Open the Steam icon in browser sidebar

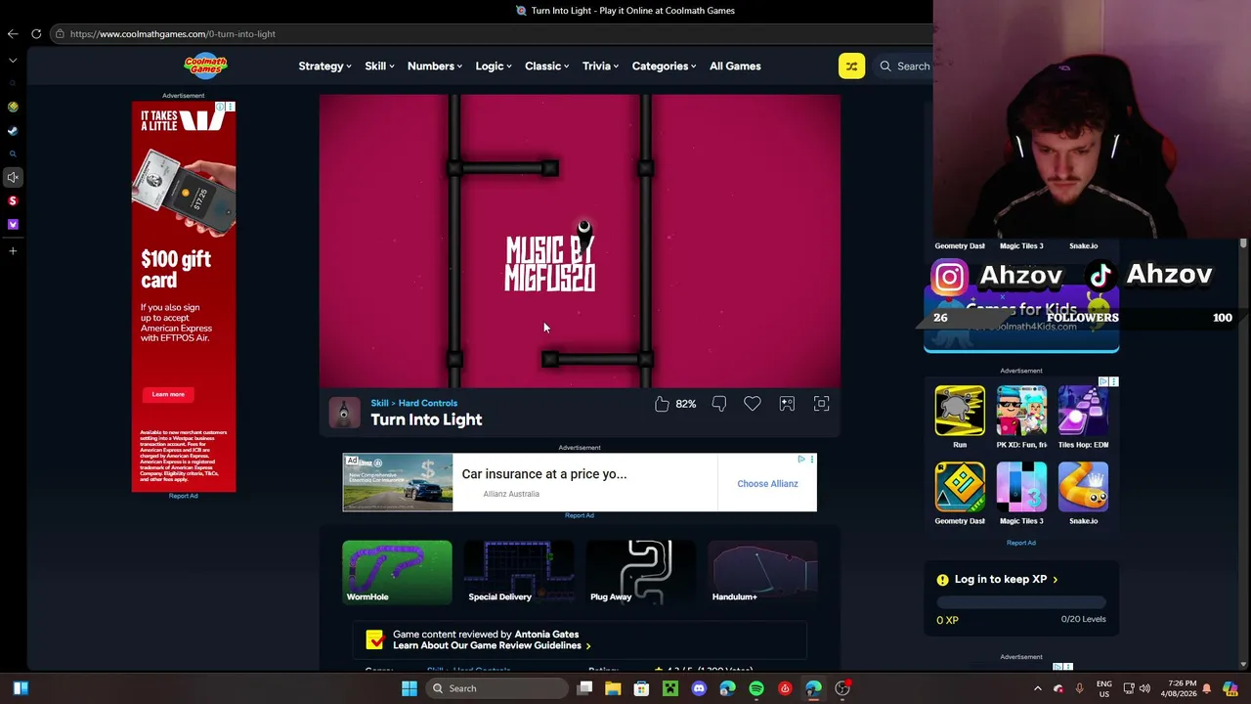click(13, 130)
